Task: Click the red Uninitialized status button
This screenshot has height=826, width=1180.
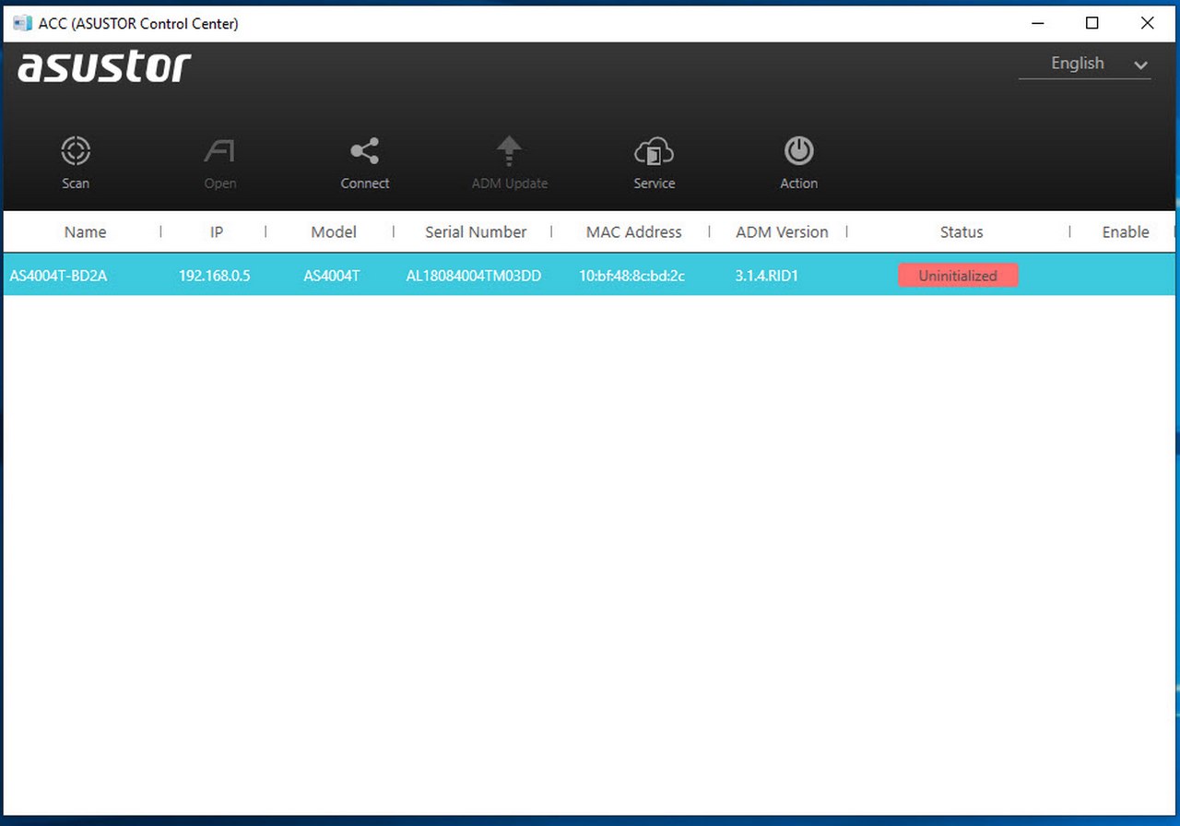Action: point(958,276)
